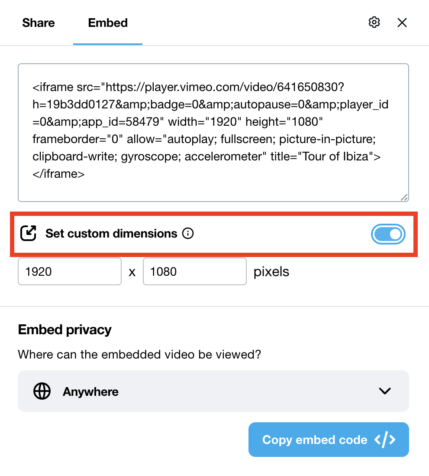The height and width of the screenshot is (476, 429).
Task: Click the code brackets icon on Copy button
Action: click(x=385, y=440)
